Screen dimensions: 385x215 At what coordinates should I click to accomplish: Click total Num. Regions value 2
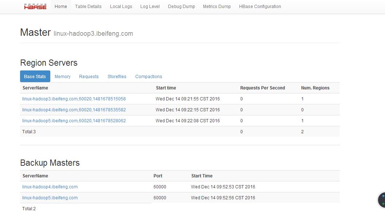[302, 132]
